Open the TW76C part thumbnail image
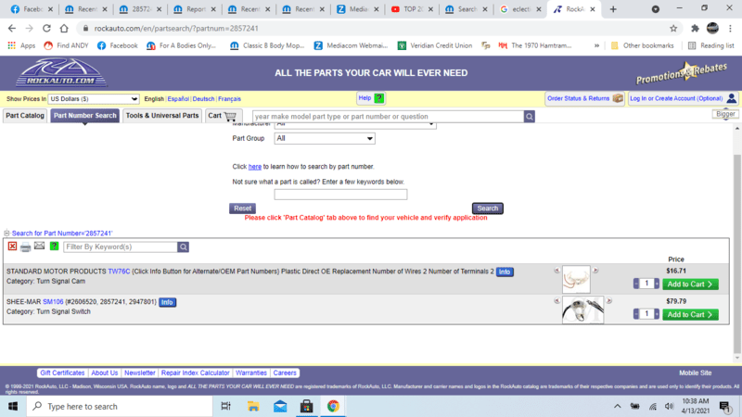This screenshot has height=417, width=742. click(x=576, y=280)
